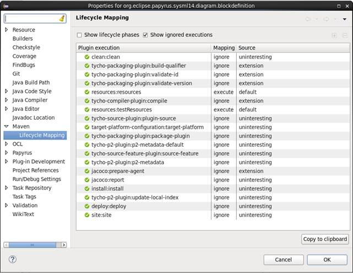Image resolution: width=353 pixels, height=273 pixels.
Task: Click green icon beside tycho-compiler-plugin:compile
Action: [87, 101]
